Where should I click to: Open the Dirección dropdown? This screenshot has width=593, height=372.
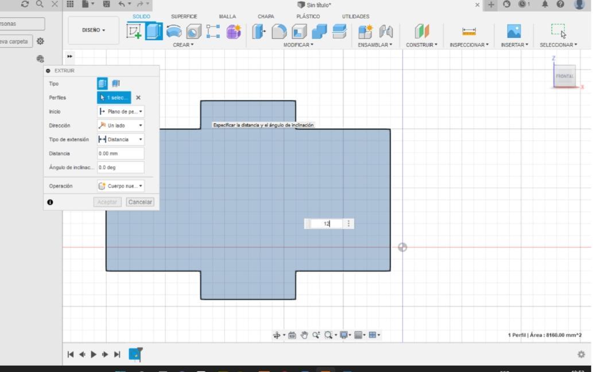(121, 126)
